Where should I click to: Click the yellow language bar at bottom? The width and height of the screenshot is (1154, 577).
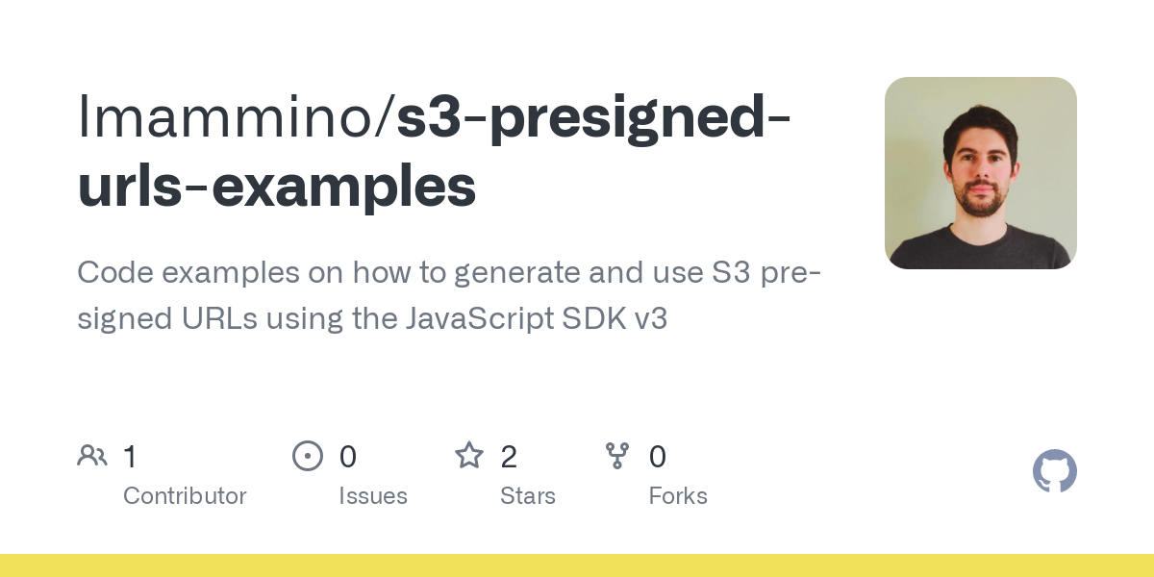click(x=577, y=565)
